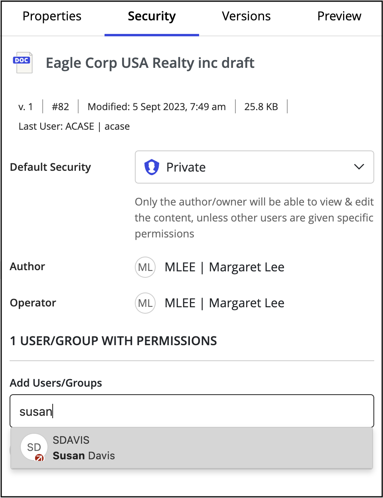This screenshot has width=383, height=498.
Task: Open the Versions tab
Action: coord(246,16)
